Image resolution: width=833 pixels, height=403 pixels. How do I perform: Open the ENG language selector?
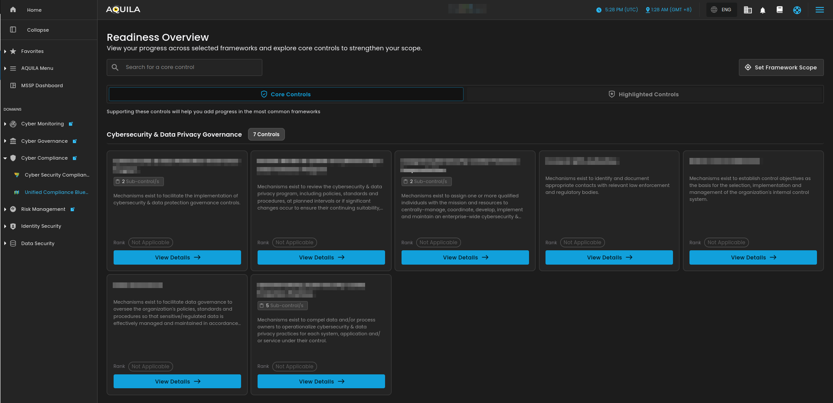(721, 10)
